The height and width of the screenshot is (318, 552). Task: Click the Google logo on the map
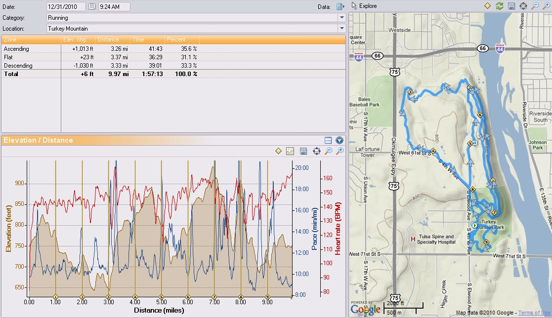pyautogui.click(x=365, y=309)
